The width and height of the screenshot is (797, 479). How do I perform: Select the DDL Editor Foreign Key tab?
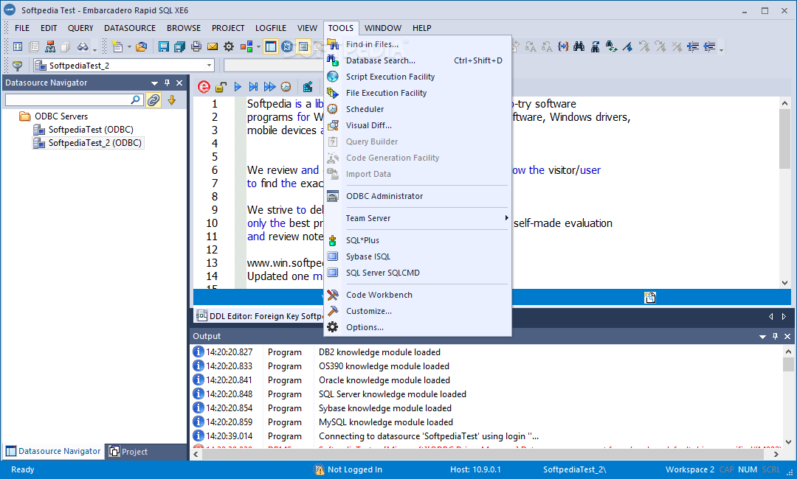tap(259, 316)
